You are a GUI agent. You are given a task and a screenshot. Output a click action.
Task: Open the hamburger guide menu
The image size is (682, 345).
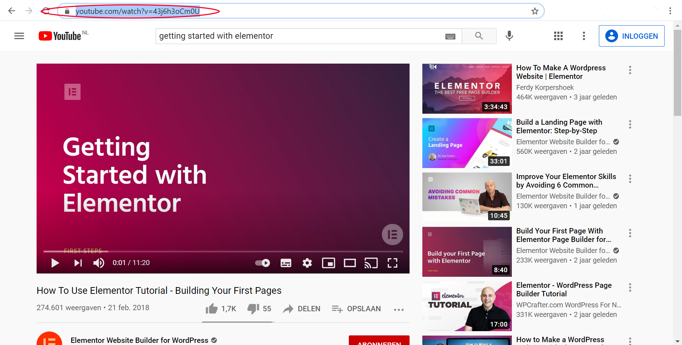[19, 36]
